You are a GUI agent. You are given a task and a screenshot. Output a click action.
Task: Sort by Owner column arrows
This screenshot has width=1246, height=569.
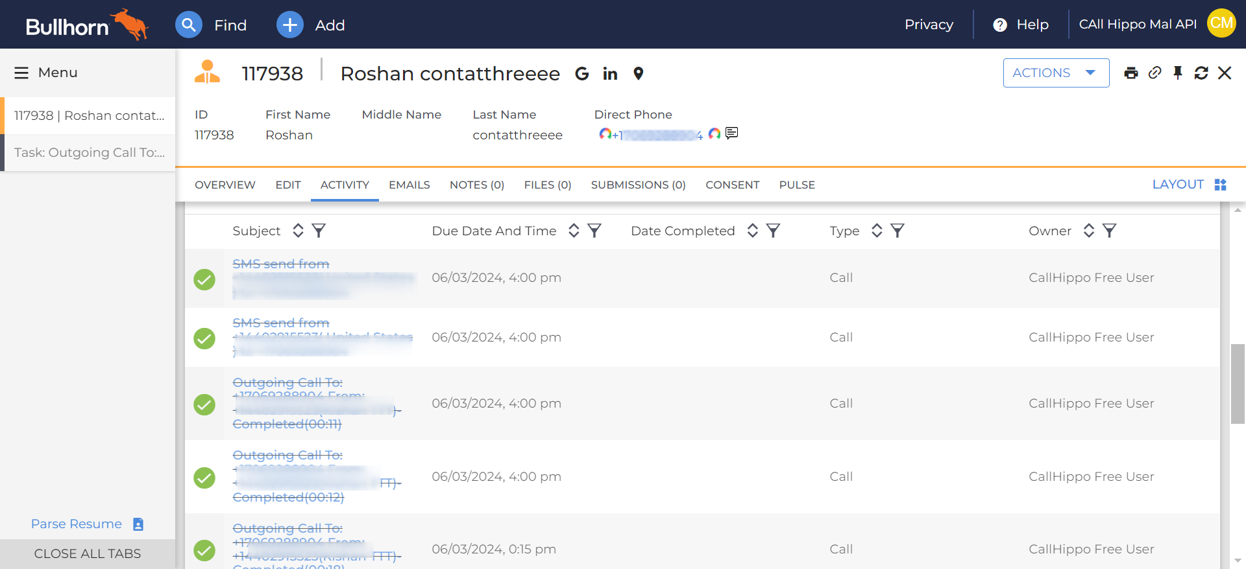click(x=1089, y=231)
